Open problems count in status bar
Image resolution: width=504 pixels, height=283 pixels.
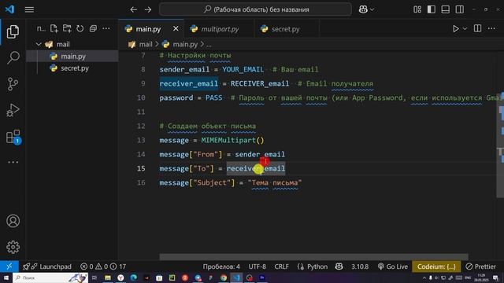tap(103, 266)
